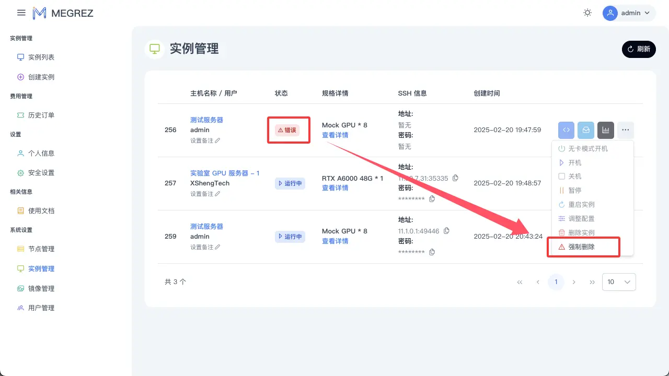The height and width of the screenshot is (376, 669).
Task: Toggle the theme with the sun icon
Action: [x=587, y=13]
